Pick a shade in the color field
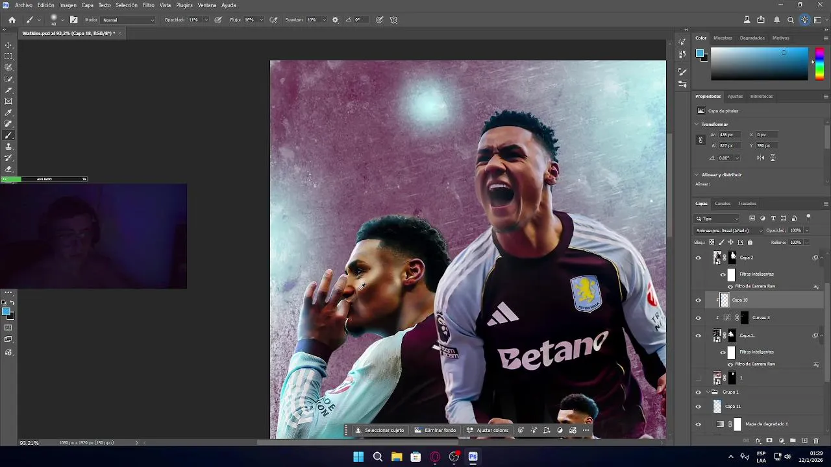Screen dimensions: 831x467 pos(760,64)
